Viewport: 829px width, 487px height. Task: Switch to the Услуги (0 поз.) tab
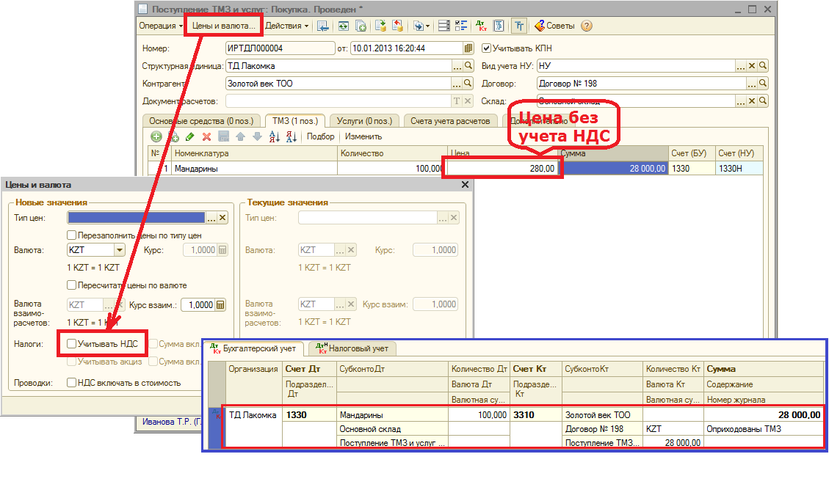[x=364, y=120]
